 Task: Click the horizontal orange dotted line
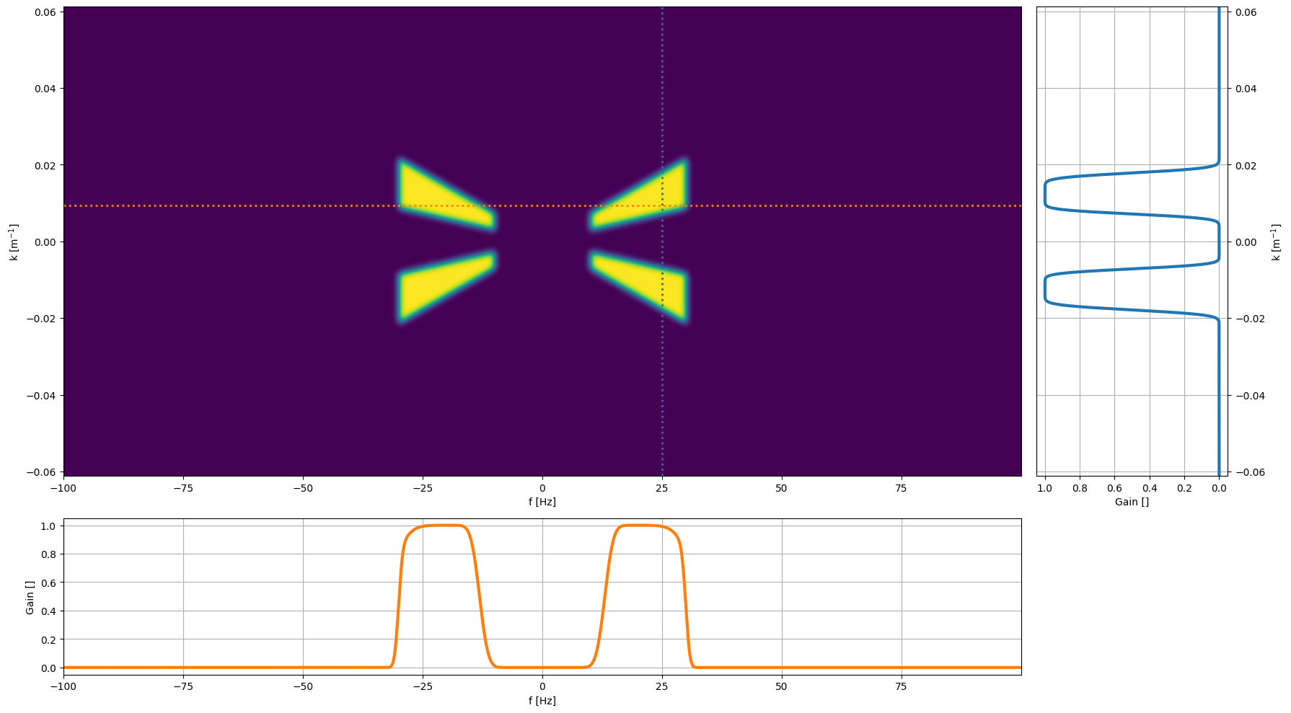coord(542,206)
